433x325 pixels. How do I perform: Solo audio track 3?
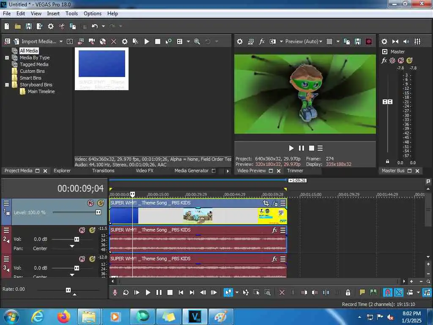tap(93, 259)
